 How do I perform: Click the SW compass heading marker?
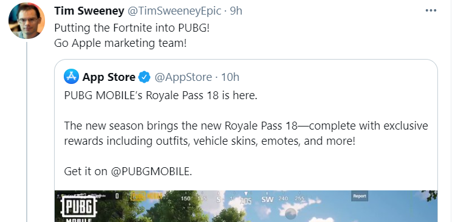click(267, 199)
